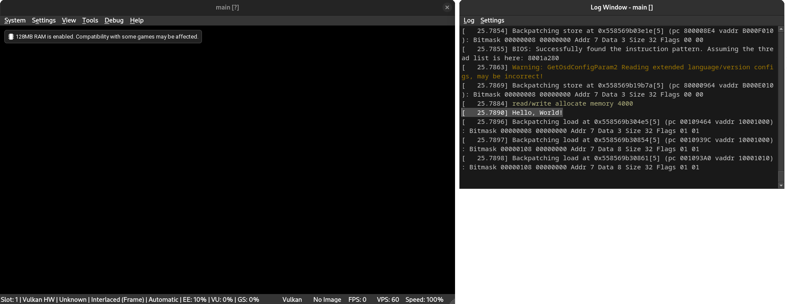Click the log line timestamped 25.7869

point(618,90)
